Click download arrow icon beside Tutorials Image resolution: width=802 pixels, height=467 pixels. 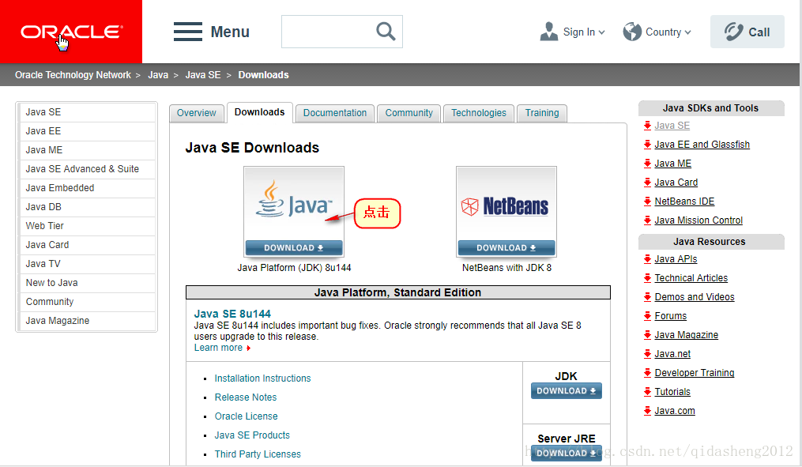(x=648, y=391)
